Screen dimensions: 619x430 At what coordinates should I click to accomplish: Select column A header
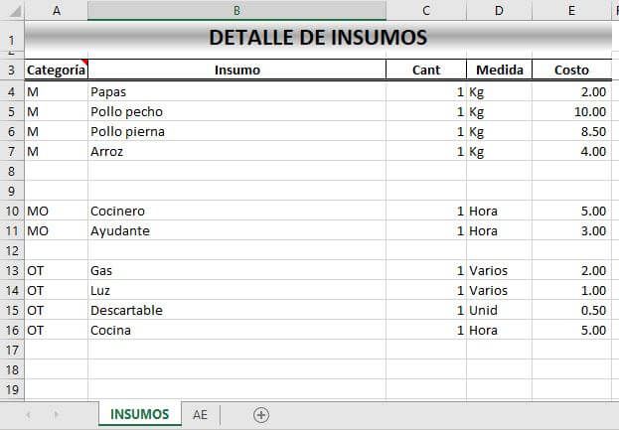56,10
